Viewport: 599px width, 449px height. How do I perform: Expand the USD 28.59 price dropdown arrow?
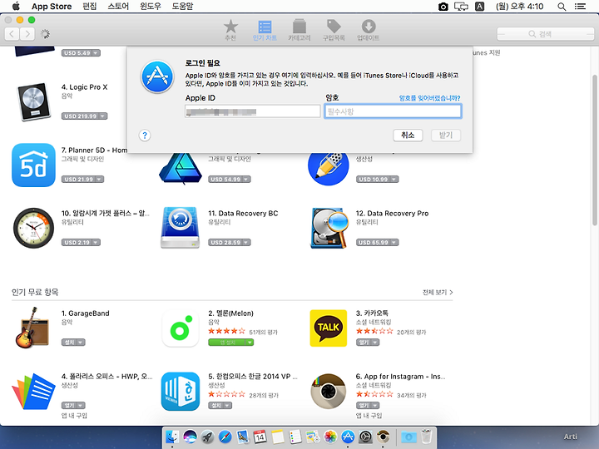[x=246, y=243]
